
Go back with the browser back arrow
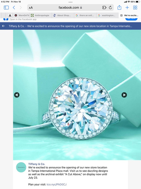[14, 8]
